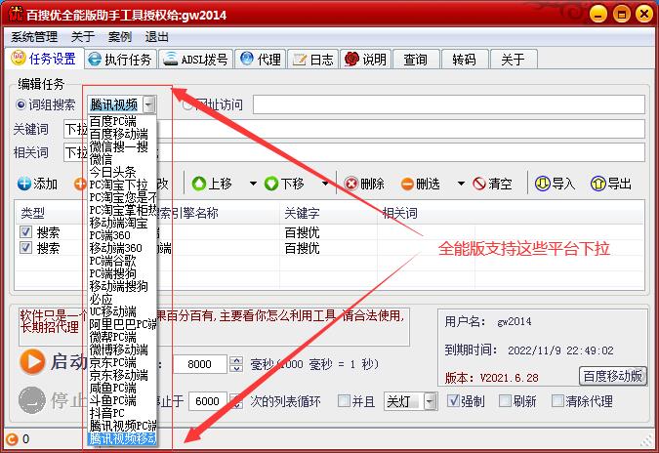
Task: Select 百度PC端 from the list
Action: click(x=122, y=121)
